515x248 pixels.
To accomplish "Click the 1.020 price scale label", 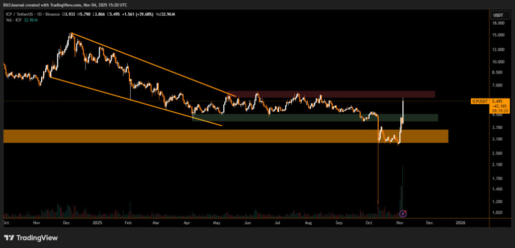I will coord(498,213).
